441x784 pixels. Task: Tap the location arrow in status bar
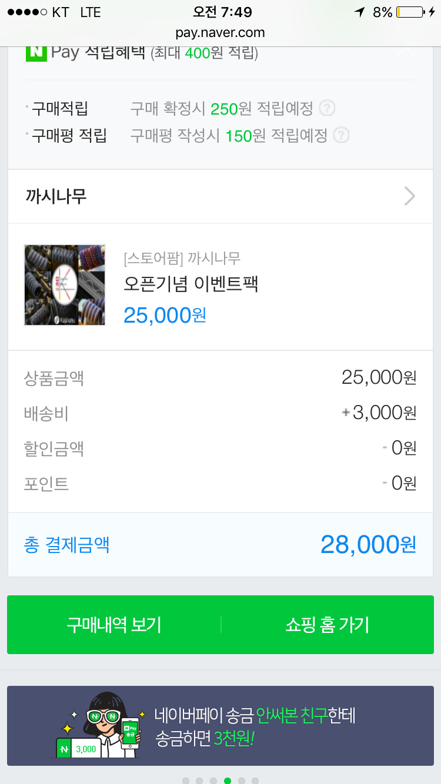pos(359,12)
